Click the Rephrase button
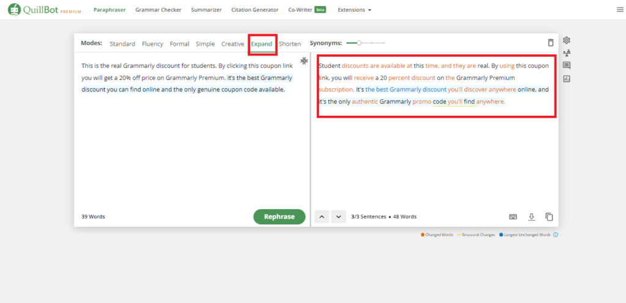Image resolution: width=626 pixels, height=303 pixels. 279,217
